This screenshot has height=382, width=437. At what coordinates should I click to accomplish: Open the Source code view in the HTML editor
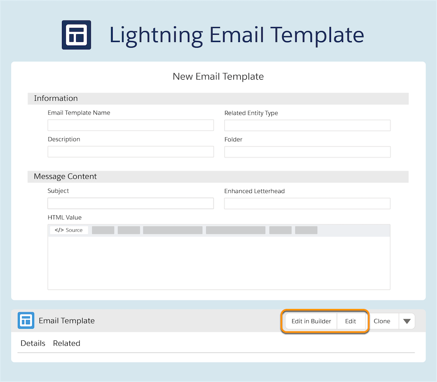tap(69, 230)
